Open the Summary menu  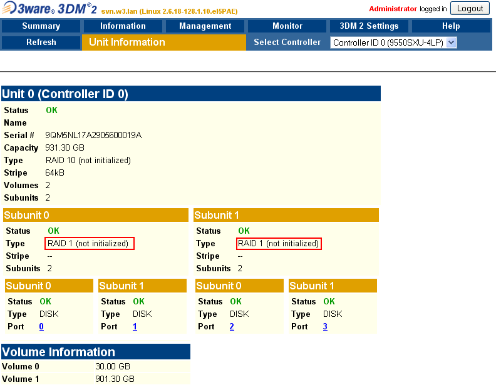coord(41,26)
